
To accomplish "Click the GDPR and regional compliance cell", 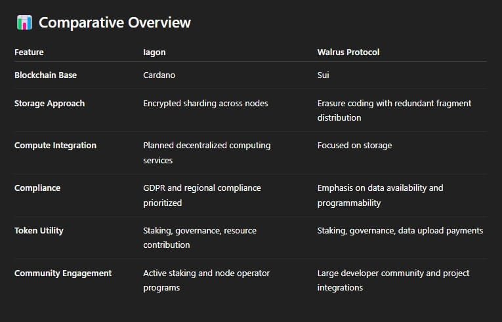I will point(201,195).
